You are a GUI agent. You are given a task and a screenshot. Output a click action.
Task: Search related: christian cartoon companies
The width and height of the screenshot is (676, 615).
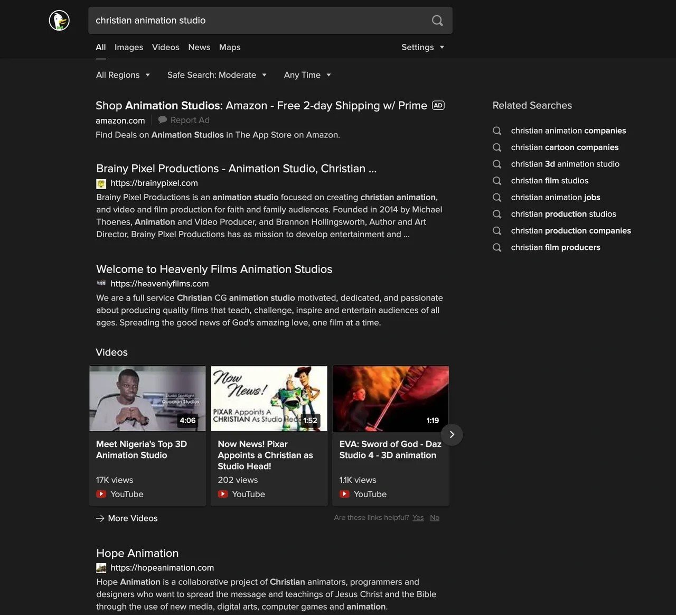[565, 147]
